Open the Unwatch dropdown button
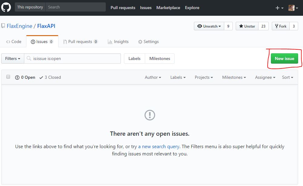Viewport: 303px width, 186px height. (x=209, y=26)
